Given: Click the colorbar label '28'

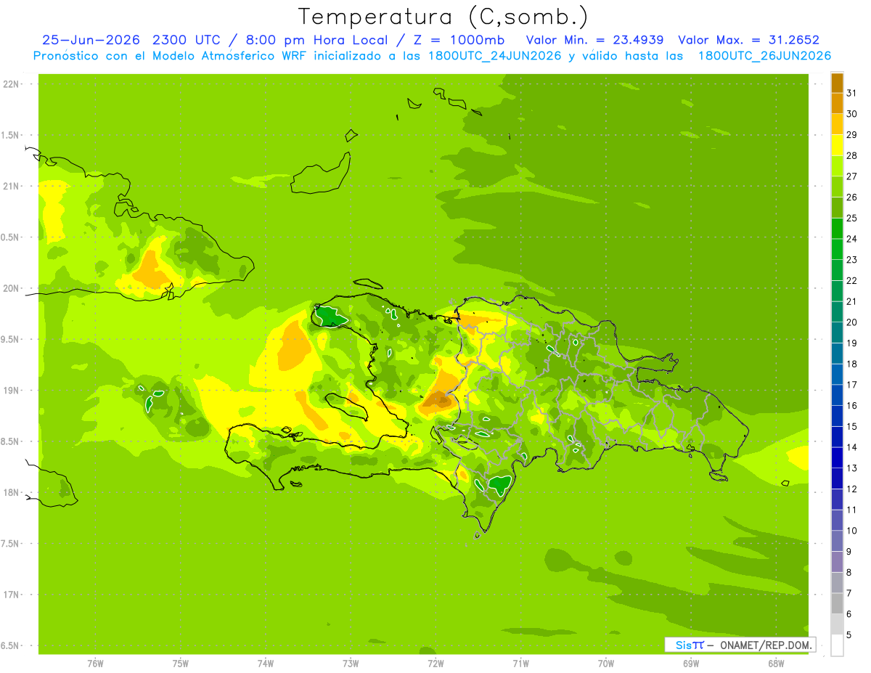Looking at the screenshot, I should click(852, 155).
